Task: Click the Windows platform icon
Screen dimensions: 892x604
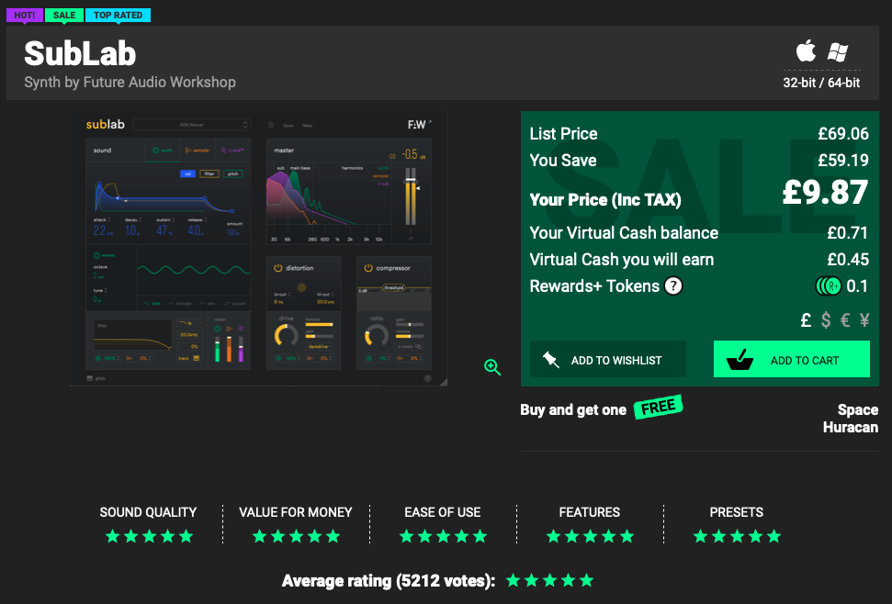Action: coord(838,51)
